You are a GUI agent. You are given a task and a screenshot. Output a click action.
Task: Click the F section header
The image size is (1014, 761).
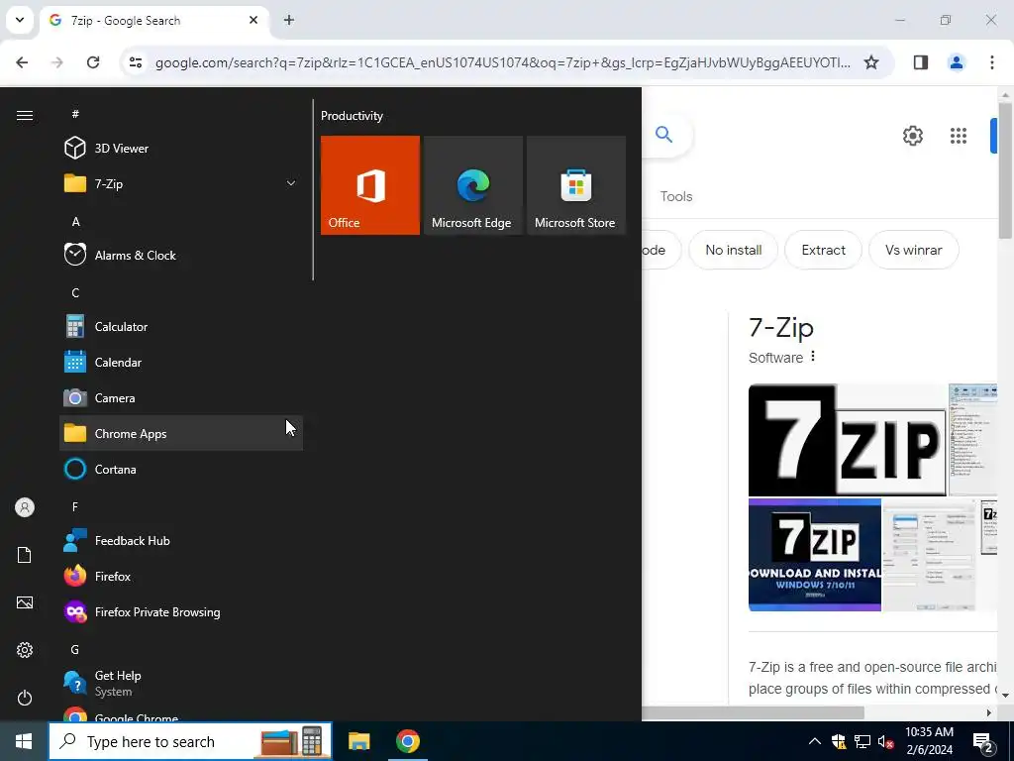point(75,506)
